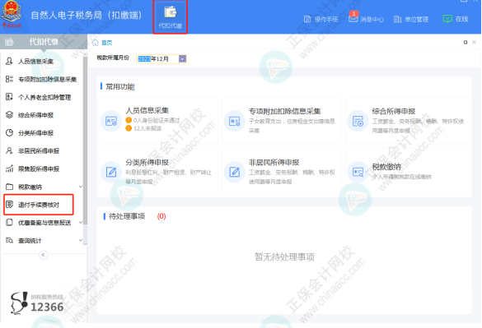Open the 专项附加扣除信息采集 card title
482x328 pixels.
tap(284, 111)
